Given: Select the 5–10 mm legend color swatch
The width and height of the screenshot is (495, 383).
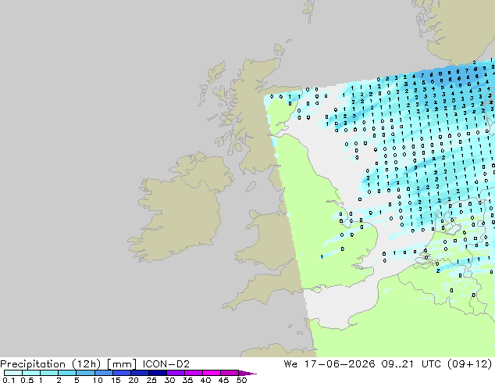Looking at the screenshot, I should (85, 373).
